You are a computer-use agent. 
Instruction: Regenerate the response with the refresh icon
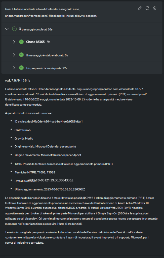click(147, 8)
